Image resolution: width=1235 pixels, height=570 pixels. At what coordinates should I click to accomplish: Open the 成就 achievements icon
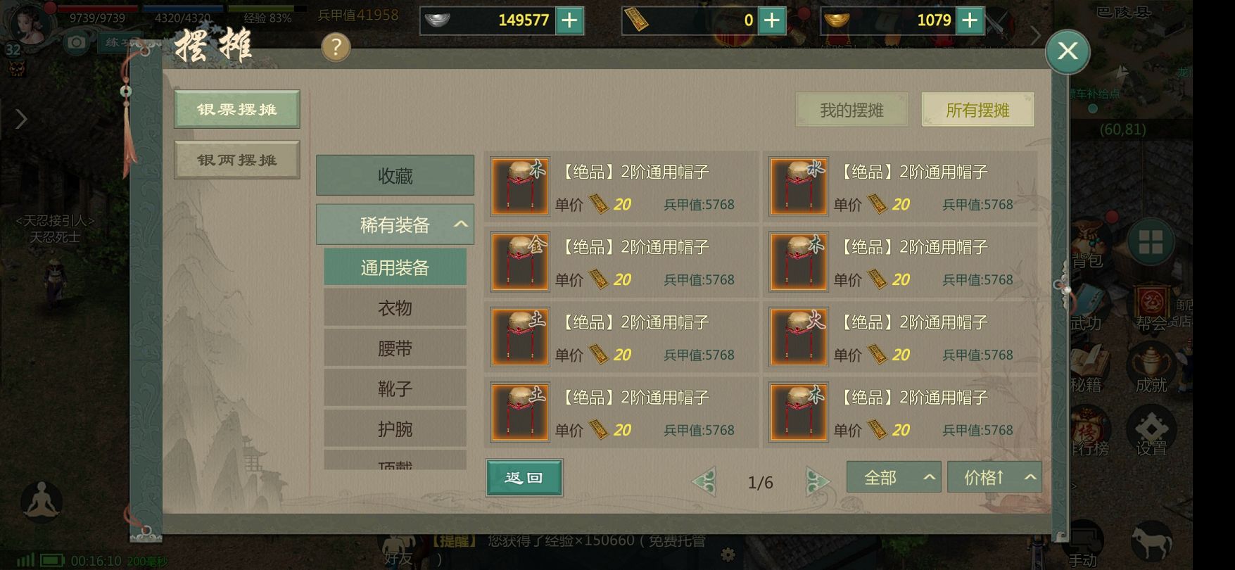coord(1151,369)
